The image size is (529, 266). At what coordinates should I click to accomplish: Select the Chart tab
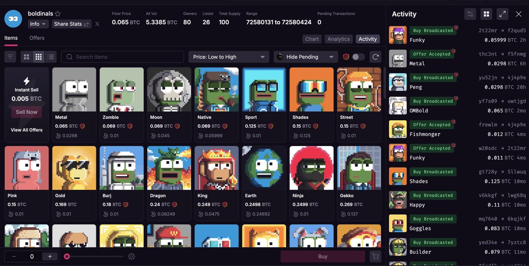(x=312, y=39)
